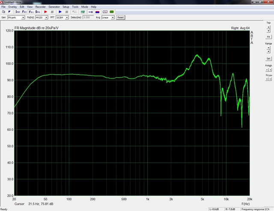Switch to Spectrum analyzer mode (SPA)
This screenshot has height=211, width=274.
37,12
